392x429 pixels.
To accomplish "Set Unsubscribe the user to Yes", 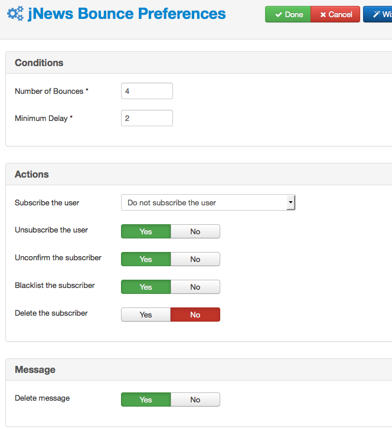I will click(x=146, y=231).
